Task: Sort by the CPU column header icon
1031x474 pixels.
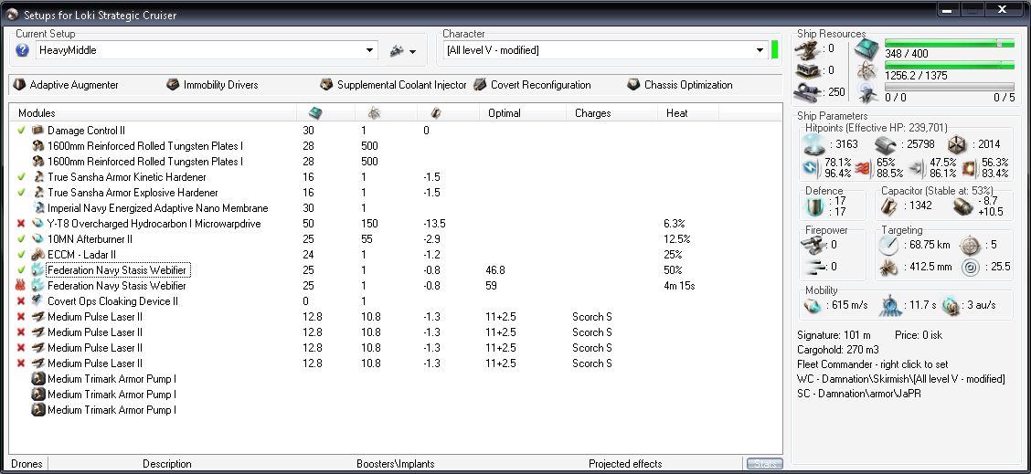Action: [315, 113]
